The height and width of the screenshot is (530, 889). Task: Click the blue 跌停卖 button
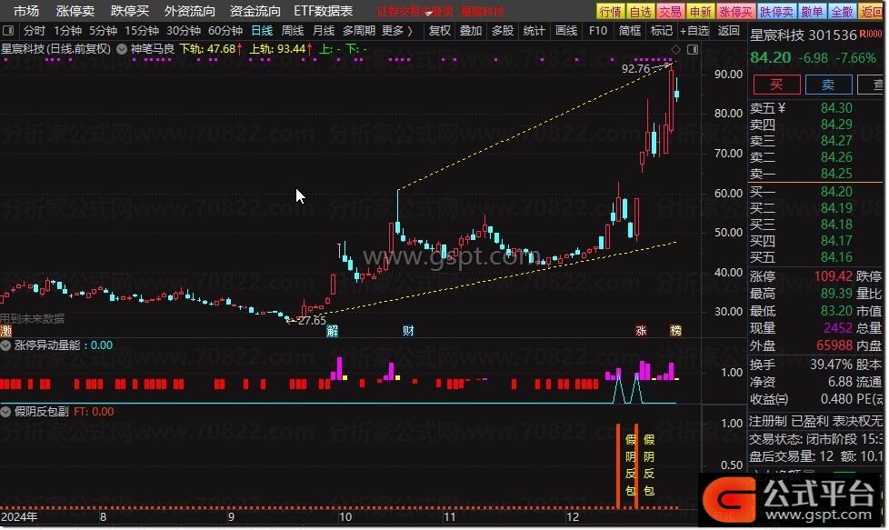tap(776, 11)
